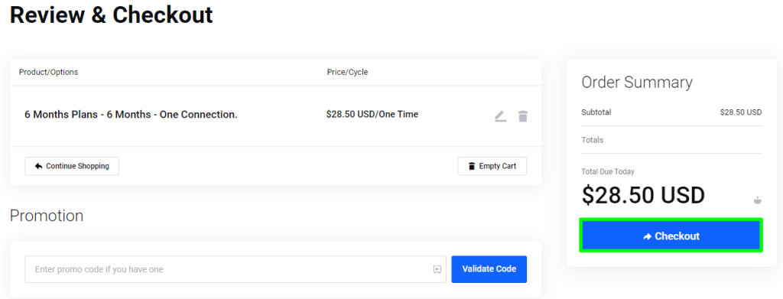Edit the 6 Months Plans item via pencil icon
The image size is (783, 299).
click(500, 116)
